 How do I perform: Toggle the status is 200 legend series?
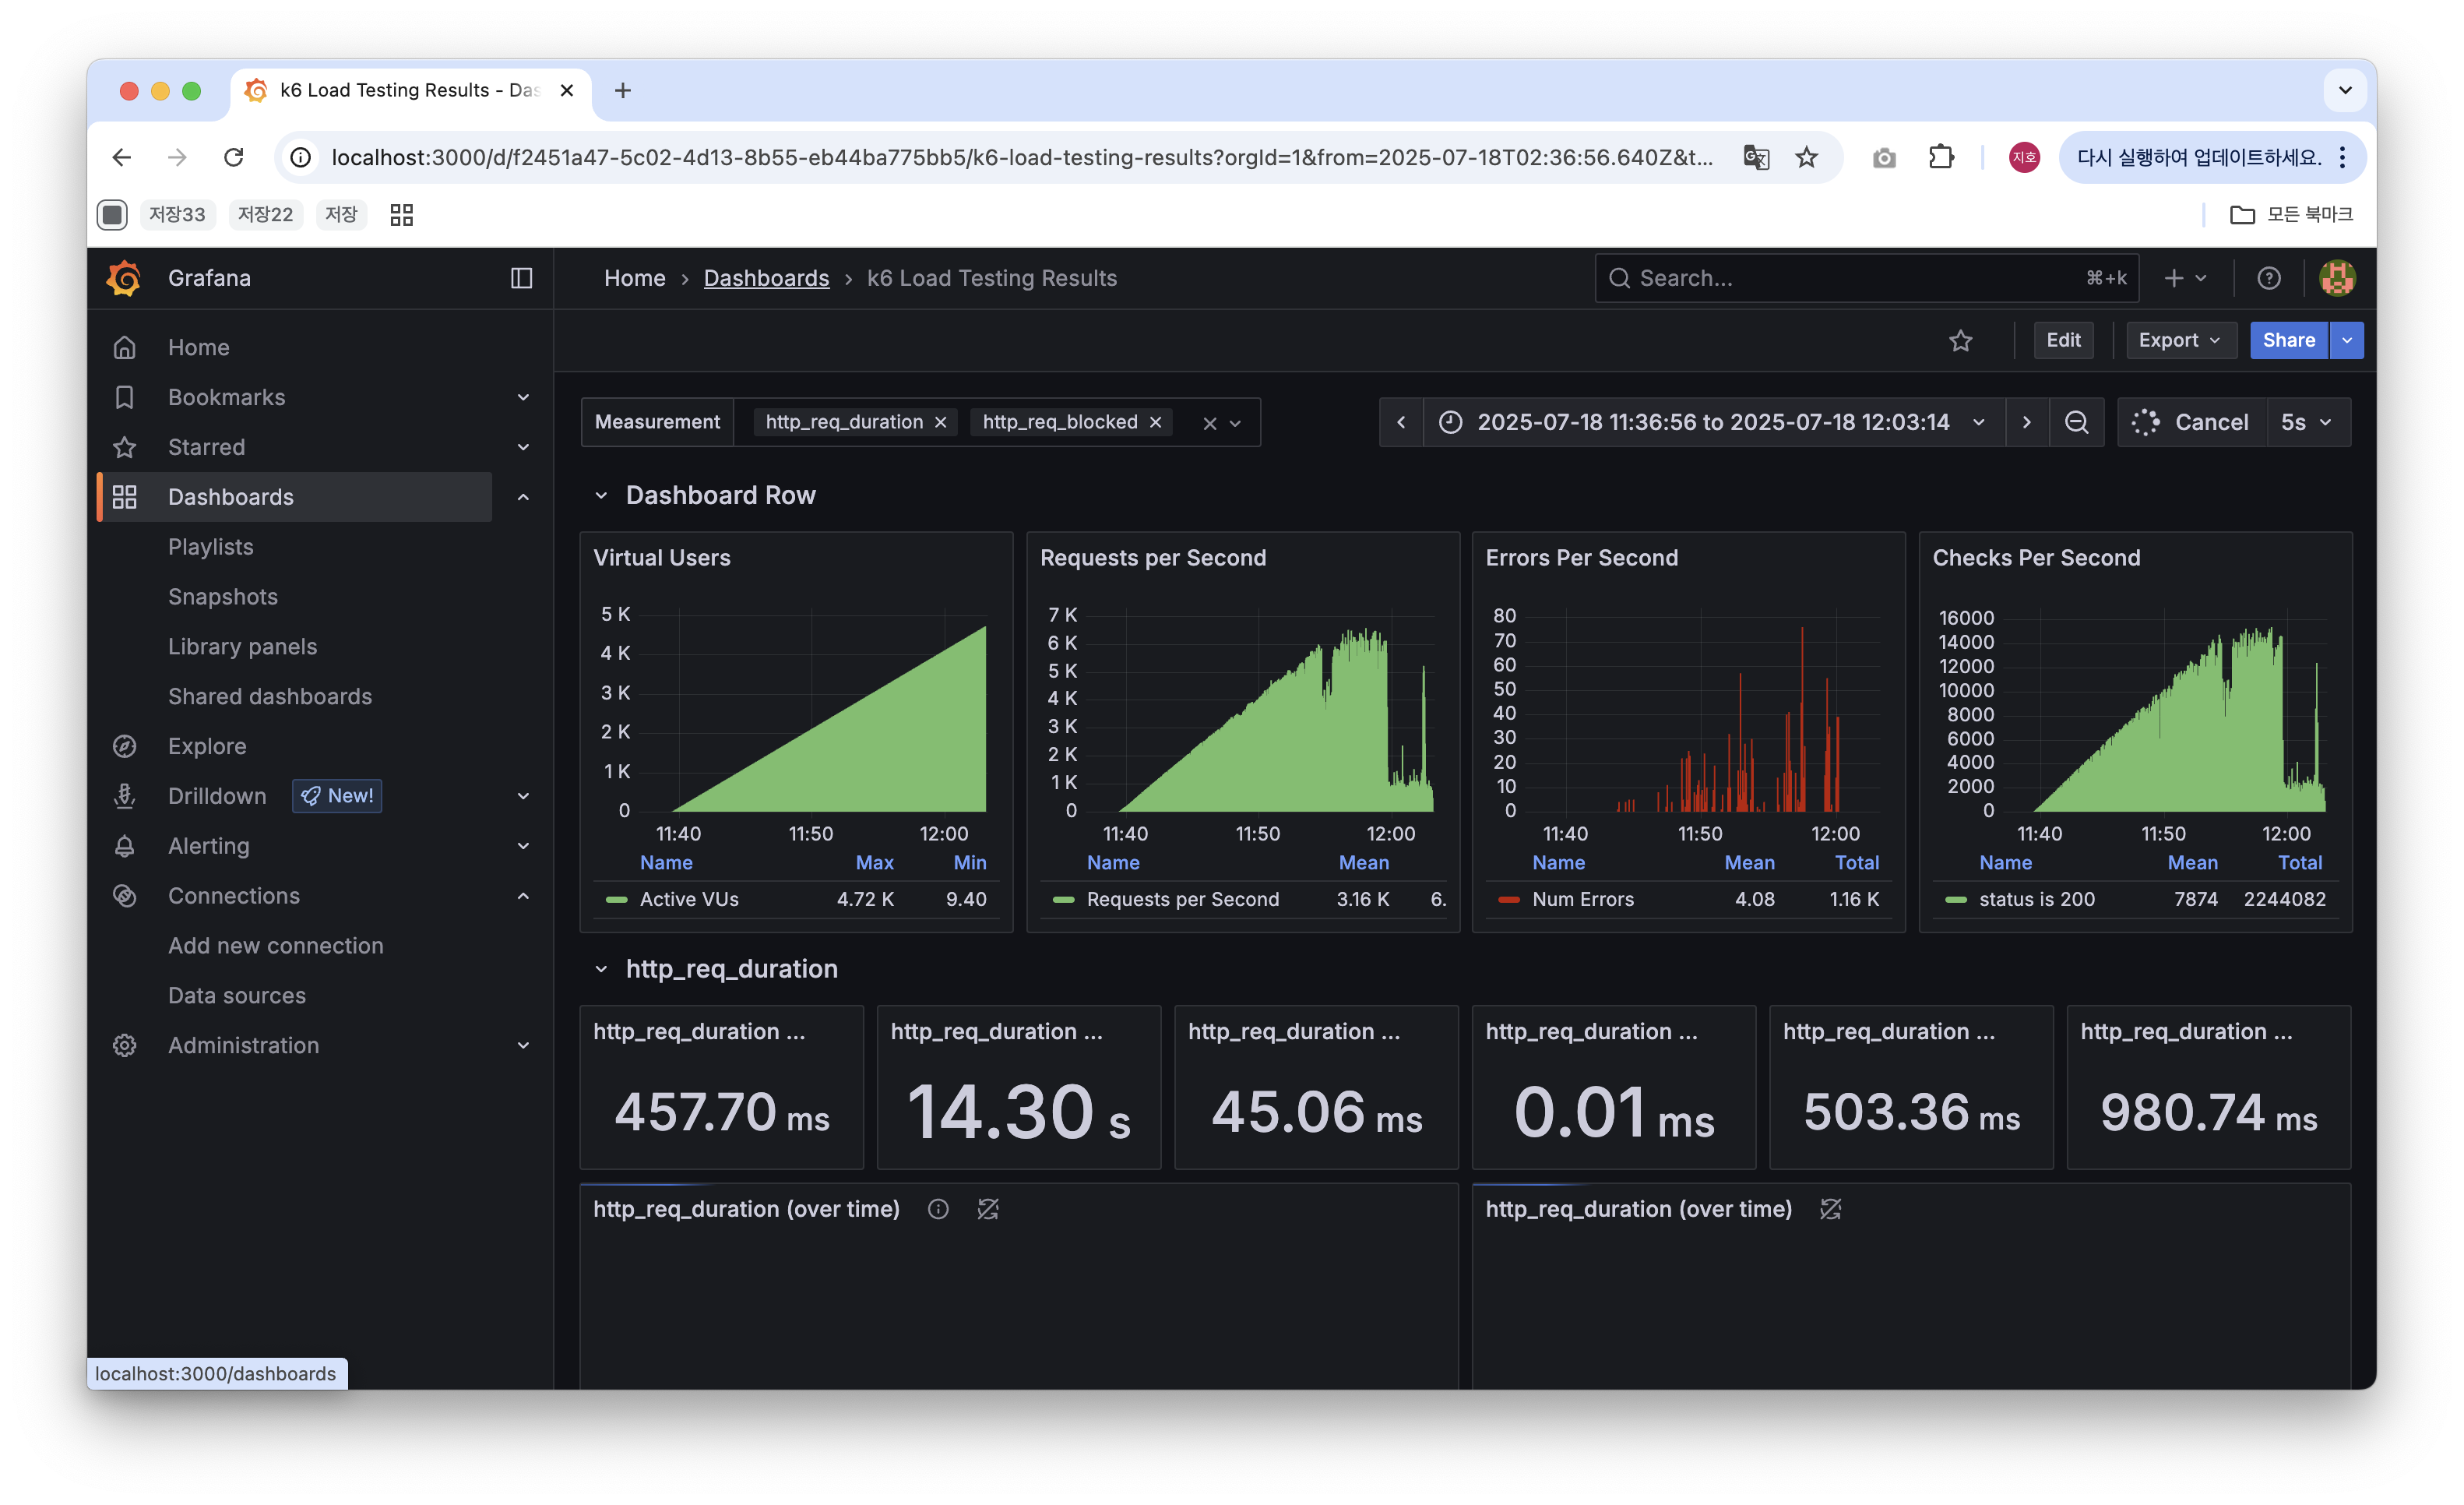(2036, 899)
